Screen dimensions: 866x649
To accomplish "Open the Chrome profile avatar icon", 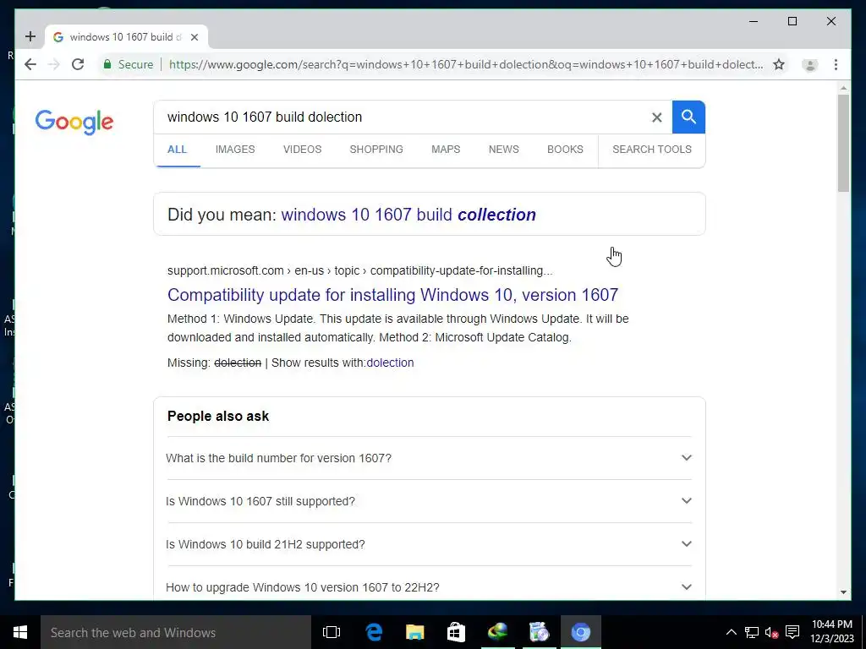I will click(x=809, y=65).
